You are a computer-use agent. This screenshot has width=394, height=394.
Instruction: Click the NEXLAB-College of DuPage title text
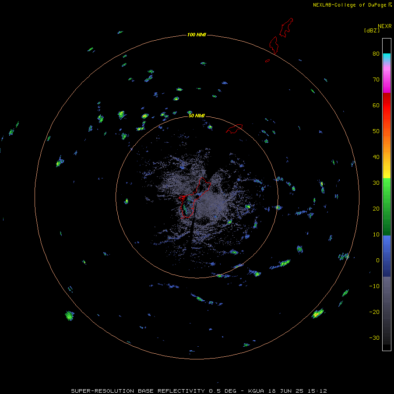click(350, 5)
